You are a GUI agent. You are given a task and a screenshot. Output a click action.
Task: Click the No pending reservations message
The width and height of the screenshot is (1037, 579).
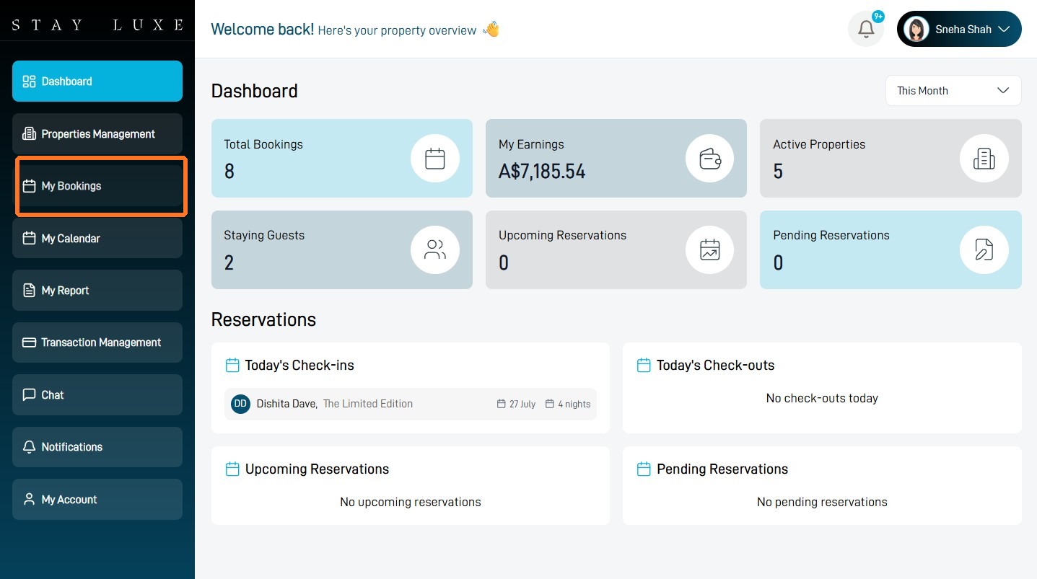822,502
